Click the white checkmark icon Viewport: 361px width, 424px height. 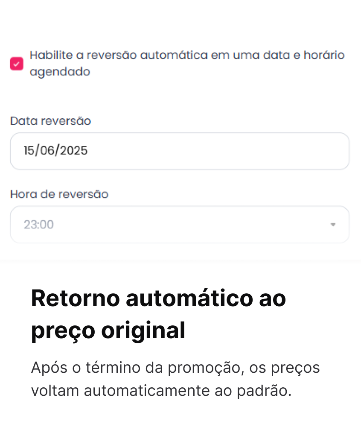17,64
